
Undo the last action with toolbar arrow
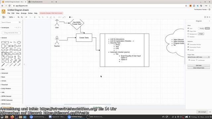[x=26, y=17]
